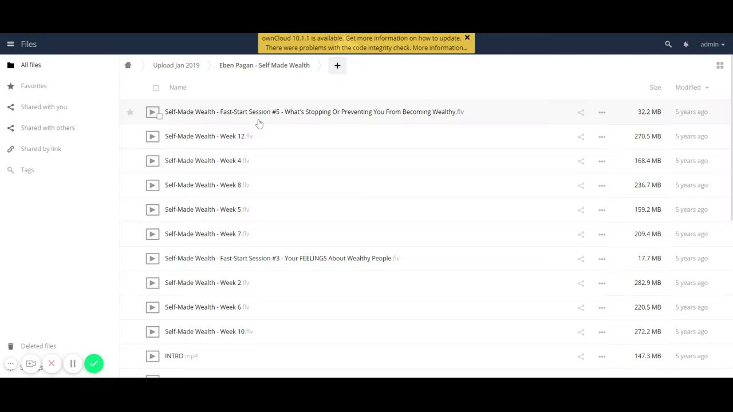Open the hamburger app menu next to Files
The width and height of the screenshot is (733, 412).
10,44
